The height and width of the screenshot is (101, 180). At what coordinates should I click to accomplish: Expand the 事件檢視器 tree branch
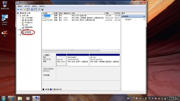[21, 20]
